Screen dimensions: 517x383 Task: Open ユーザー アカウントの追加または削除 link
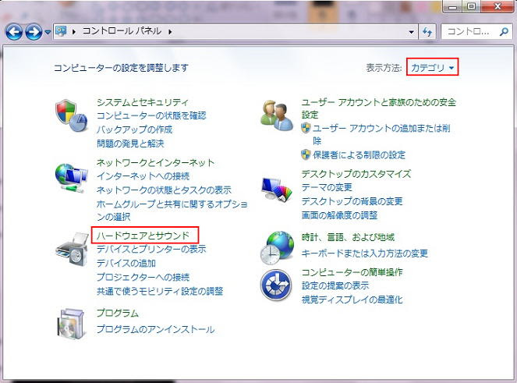[381, 135]
